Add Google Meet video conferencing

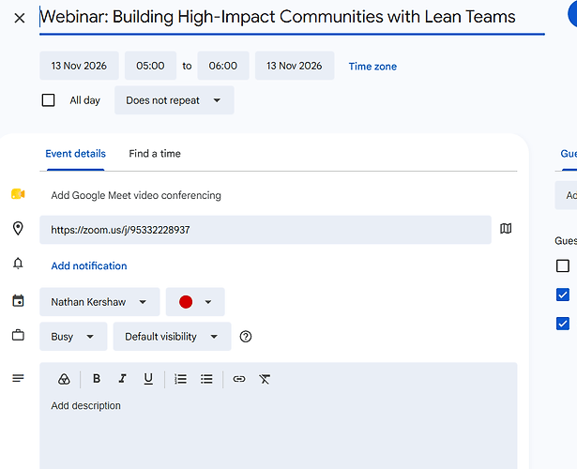pyautogui.click(x=136, y=195)
